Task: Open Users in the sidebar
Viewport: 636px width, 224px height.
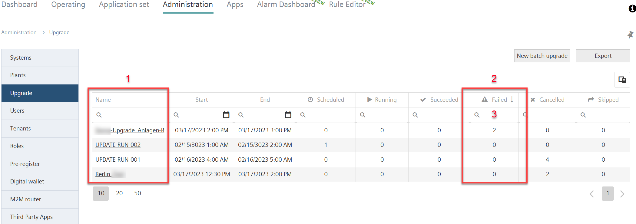Action: (x=40, y=111)
